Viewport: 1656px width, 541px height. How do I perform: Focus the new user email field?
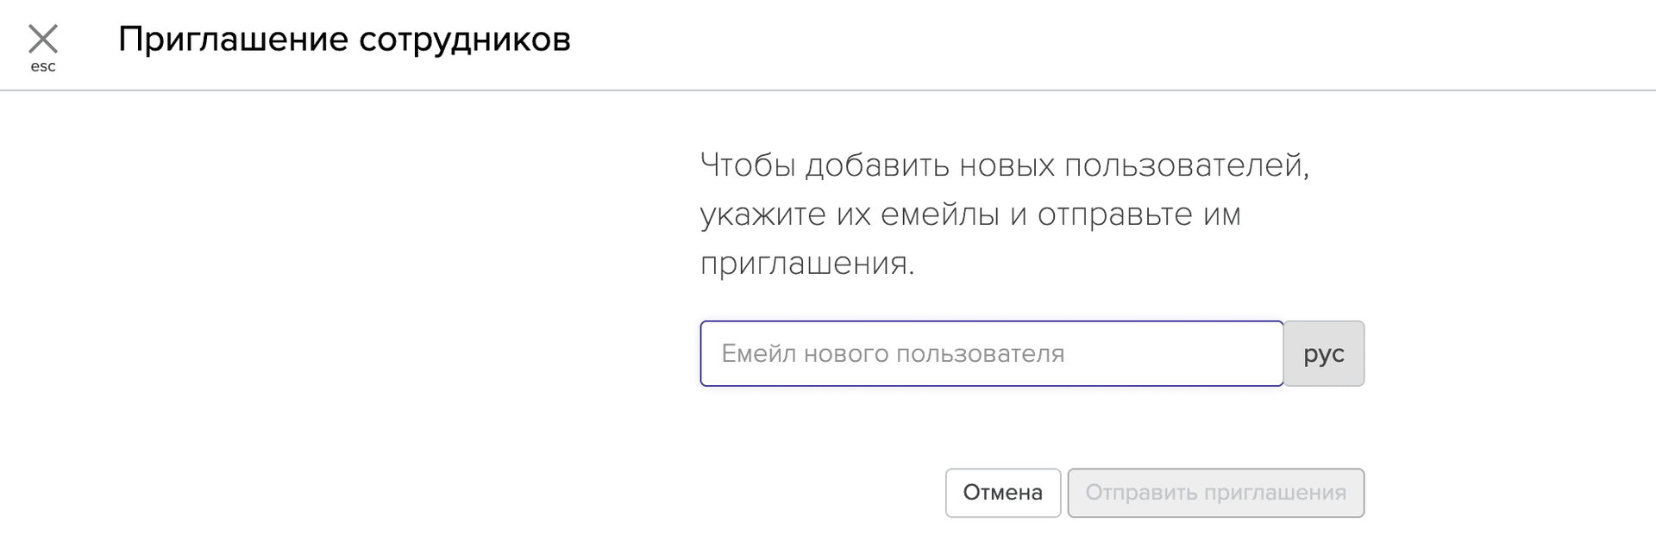coord(991,354)
